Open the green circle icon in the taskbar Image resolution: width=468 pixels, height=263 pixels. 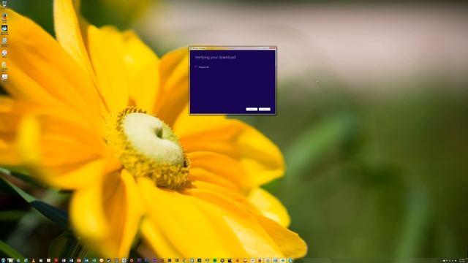(214, 260)
